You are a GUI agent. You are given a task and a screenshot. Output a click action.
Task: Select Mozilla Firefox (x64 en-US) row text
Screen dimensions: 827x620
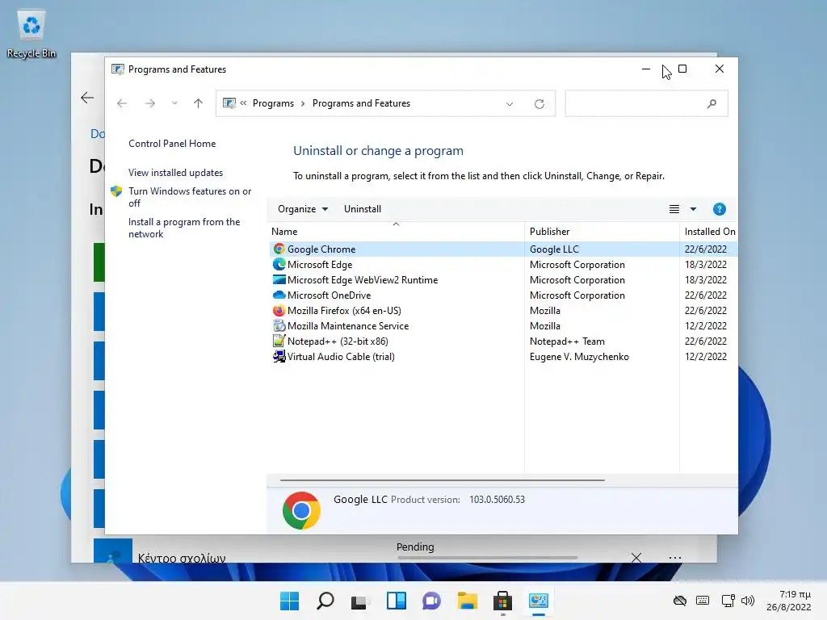click(344, 311)
